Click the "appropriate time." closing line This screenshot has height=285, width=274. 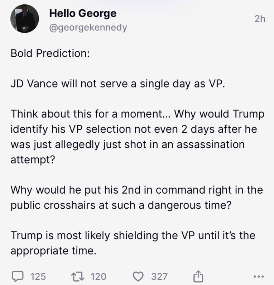tap(54, 251)
